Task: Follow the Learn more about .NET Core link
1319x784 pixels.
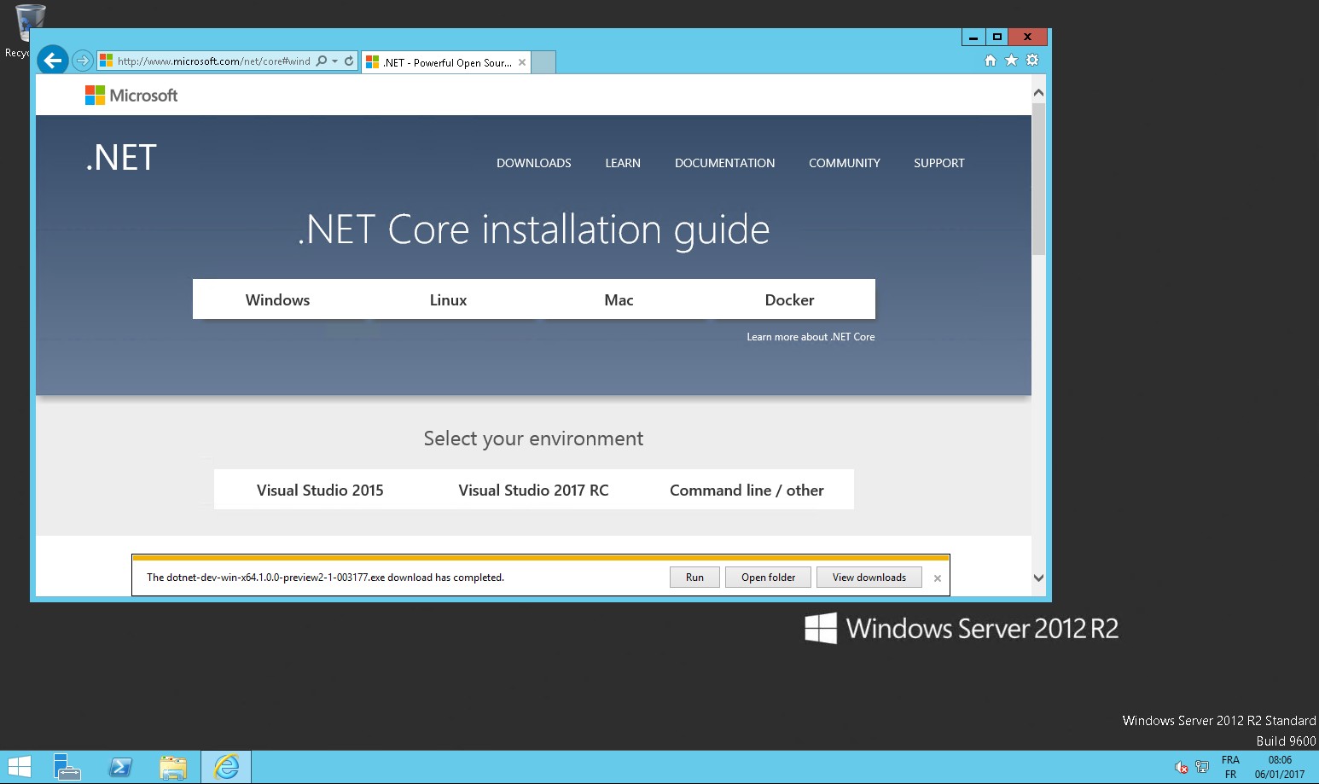Action: click(x=811, y=337)
